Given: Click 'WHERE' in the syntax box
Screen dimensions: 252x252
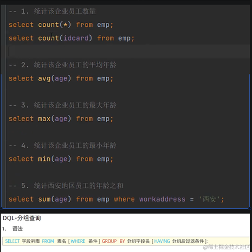Looking at the screenshot, I should click(x=78, y=241).
